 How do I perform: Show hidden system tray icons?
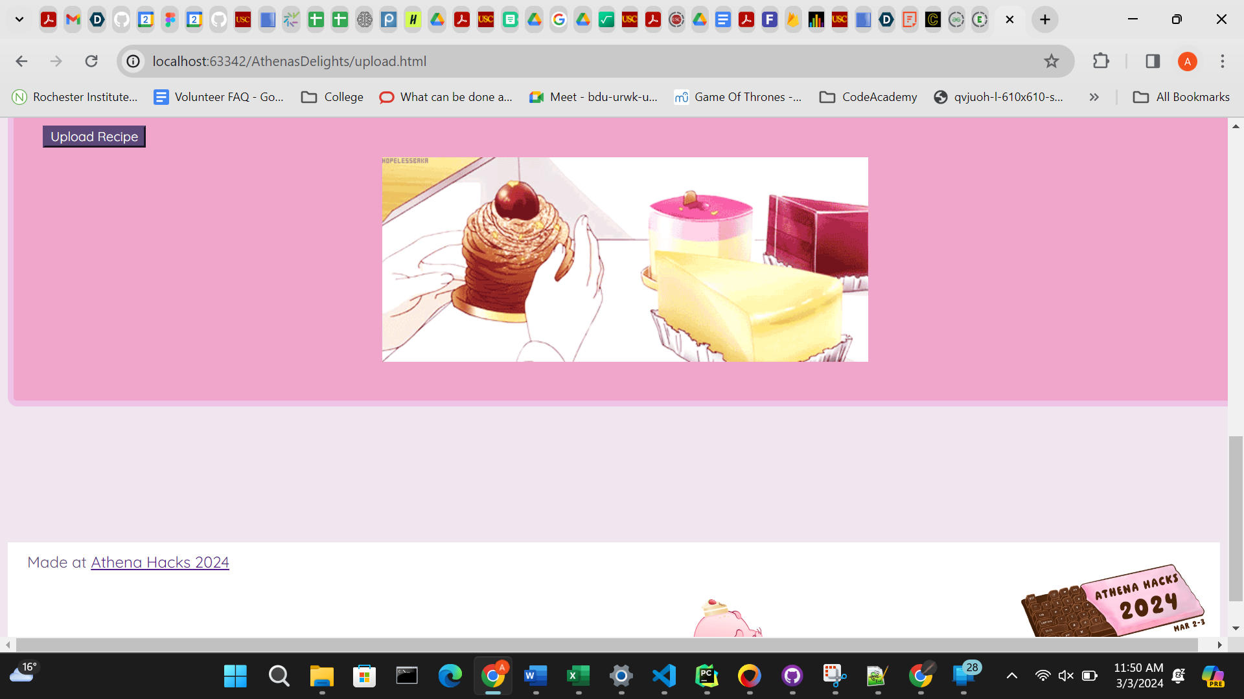click(x=1011, y=676)
